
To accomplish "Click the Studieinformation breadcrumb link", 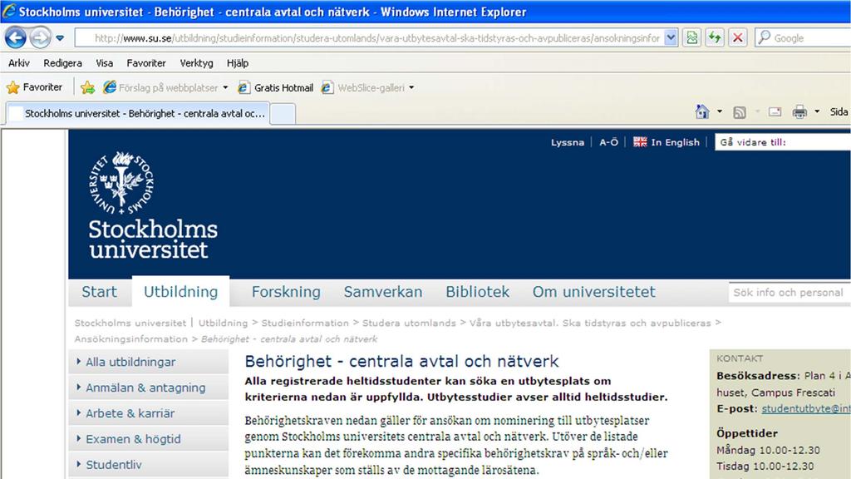I will [x=305, y=323].
